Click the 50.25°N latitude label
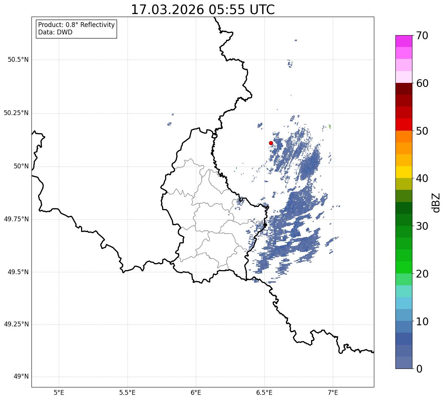This screenshot has width=445, height=400. [x=16, y=113]
